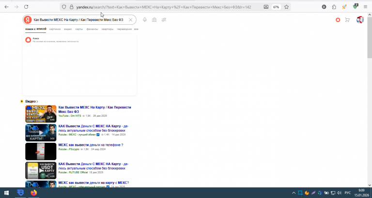Switch to the 'финансы' tab
372x198 pixels.
(92, 29)
